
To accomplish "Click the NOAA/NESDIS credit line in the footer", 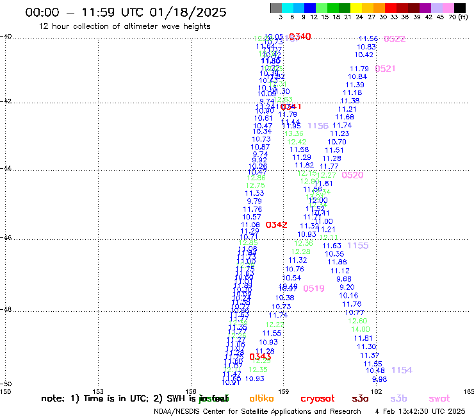I will coord(257,411).
